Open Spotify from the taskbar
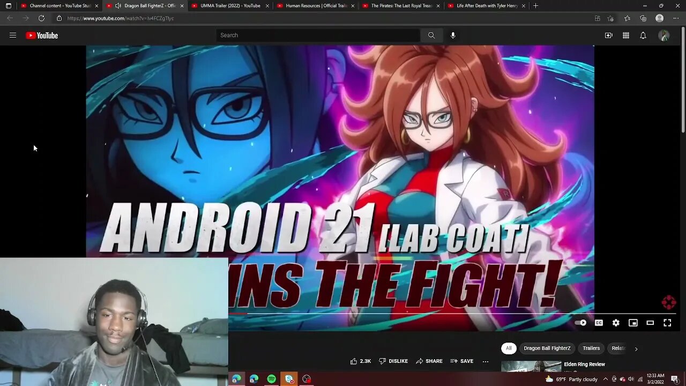 pos(272,379)
